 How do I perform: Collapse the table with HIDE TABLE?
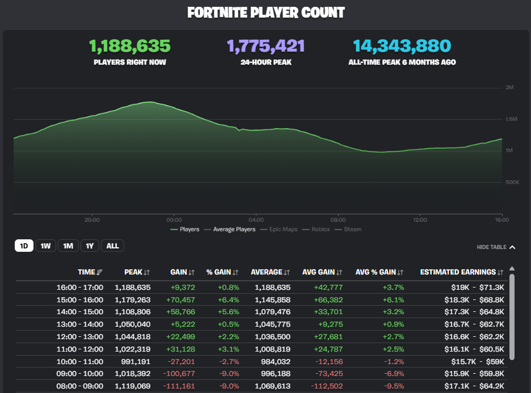pyautogui.click(x=496, y=247)
